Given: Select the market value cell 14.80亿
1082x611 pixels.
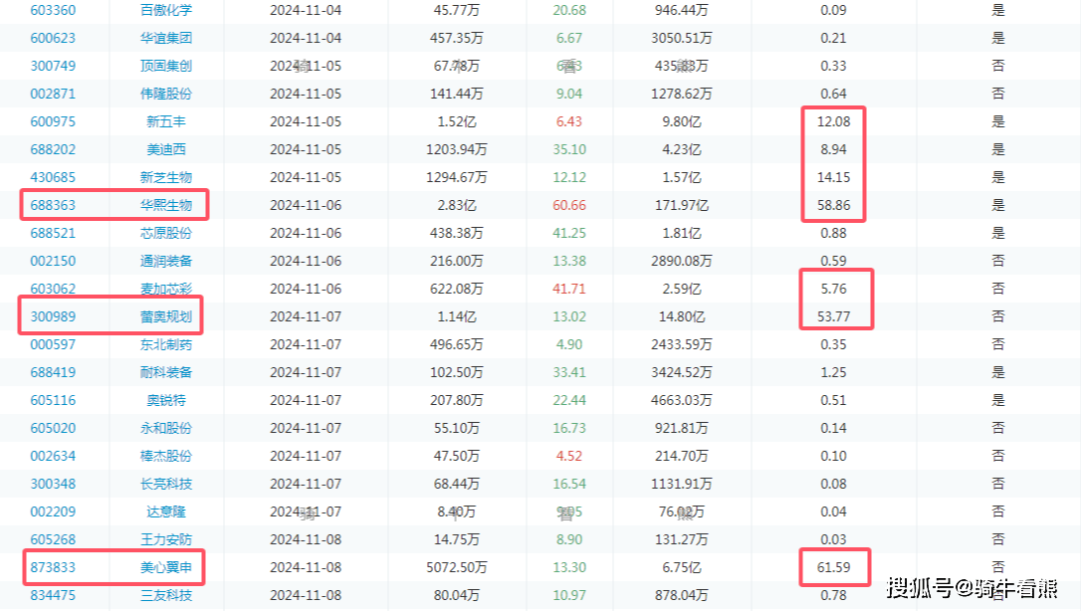Looking at the screenshot, I should click(681, 316).
